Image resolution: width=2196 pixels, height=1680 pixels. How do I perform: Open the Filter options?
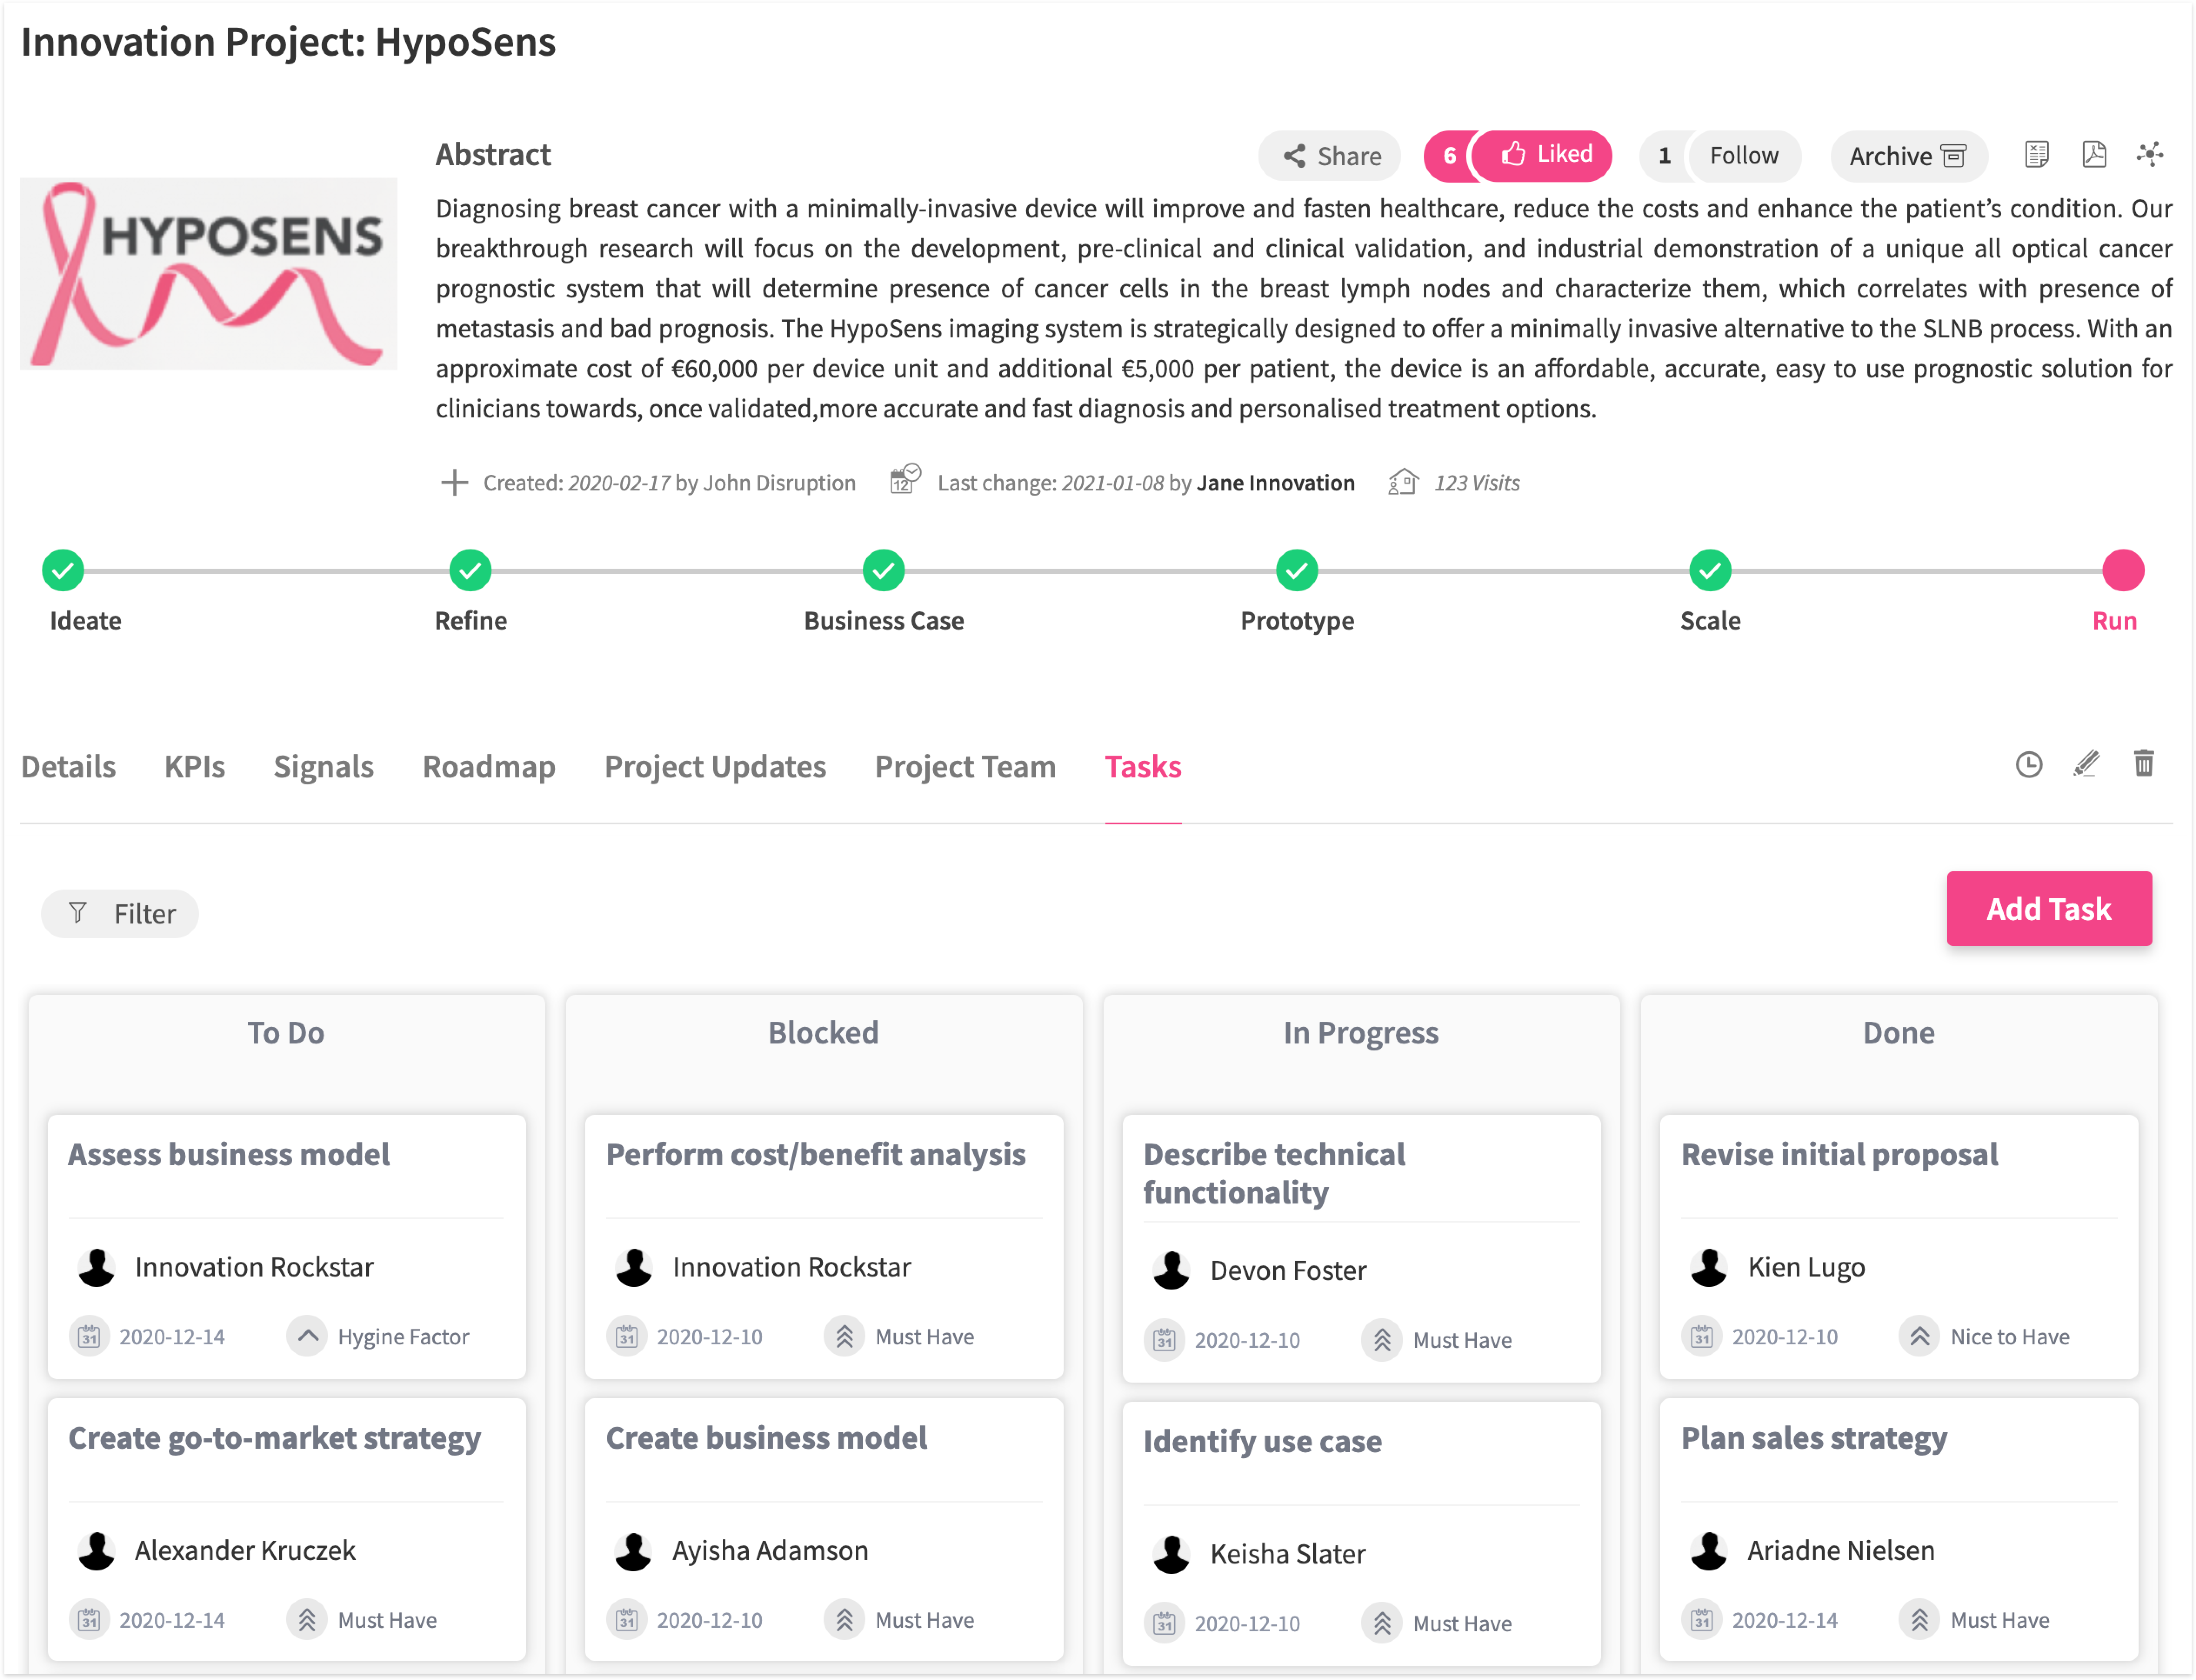click(120, 913)
